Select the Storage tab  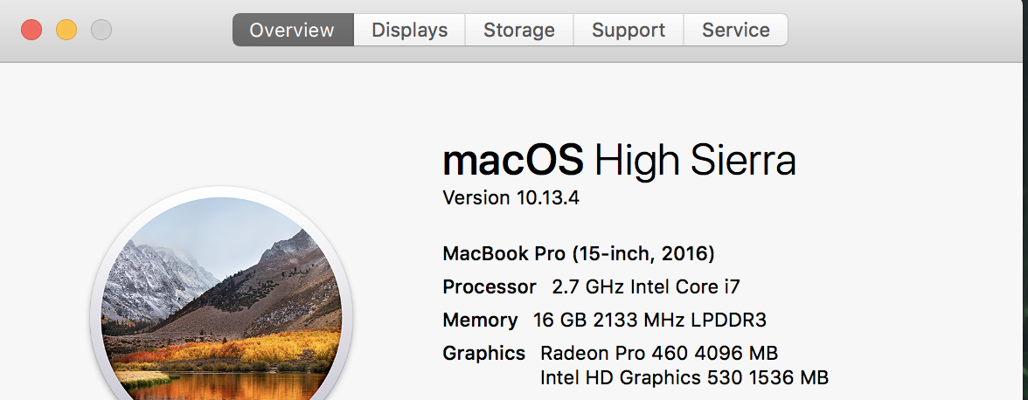[519, 30]
